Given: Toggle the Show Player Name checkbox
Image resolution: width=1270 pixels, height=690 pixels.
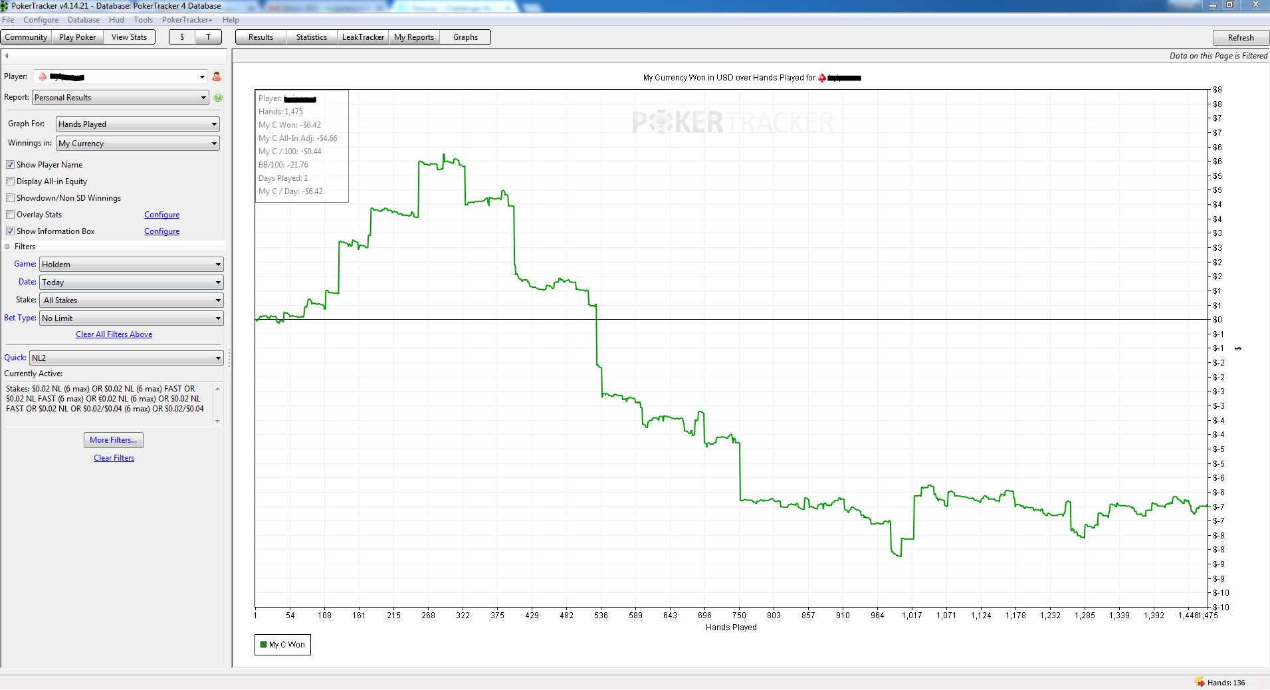Looking at the screenshot, I should coord(10,165).
